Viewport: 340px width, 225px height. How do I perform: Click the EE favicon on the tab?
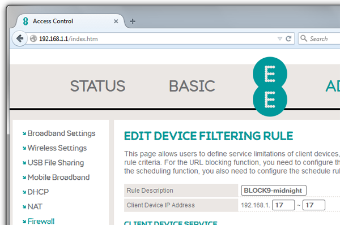pos(25,21)
